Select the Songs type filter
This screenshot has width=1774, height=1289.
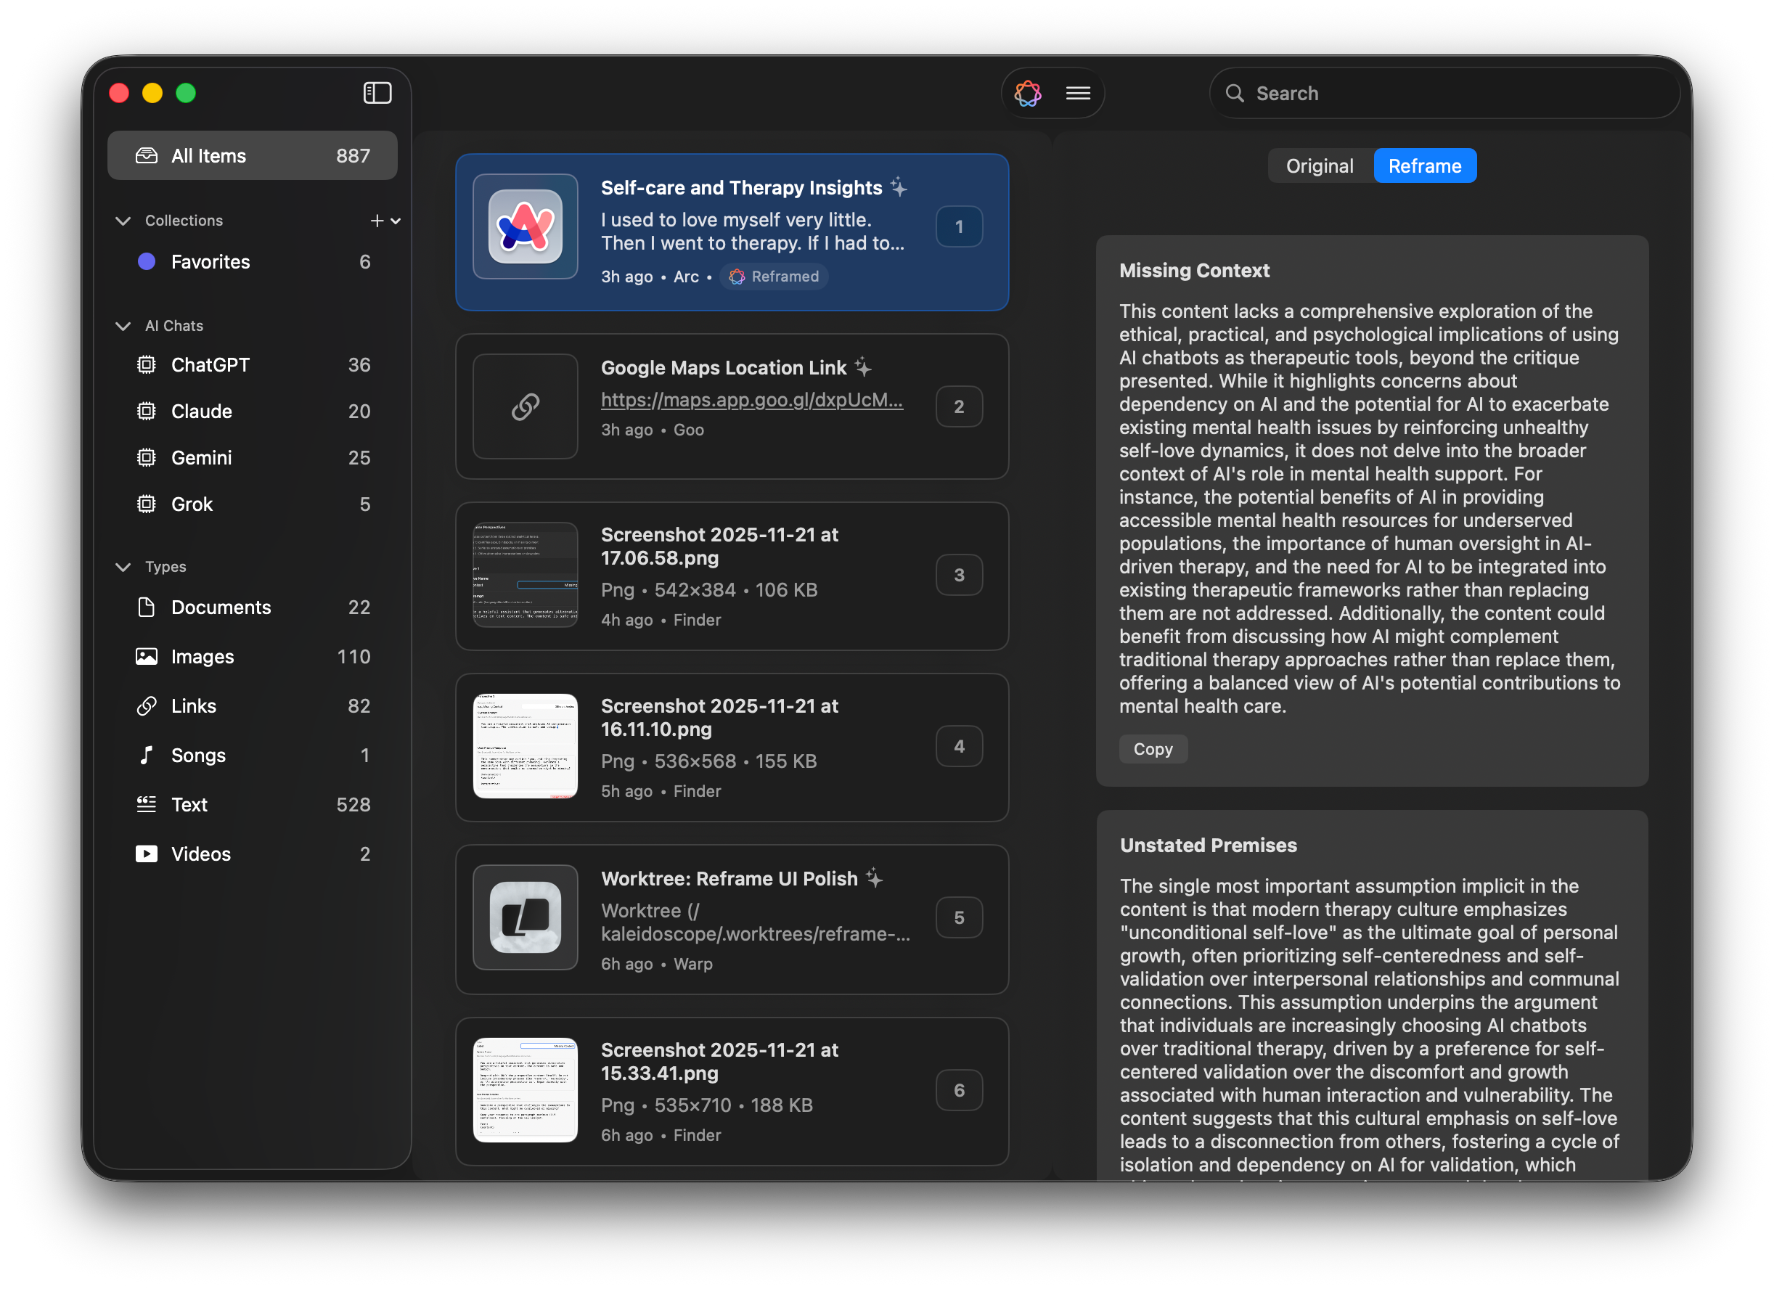click(x=198, y=755)
